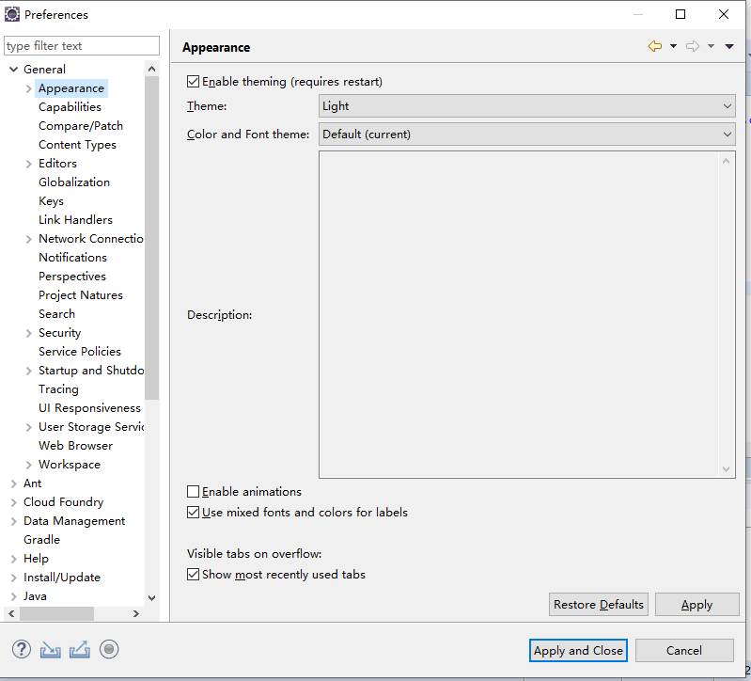This screenshot has height=681, width=751.
Task: Expand the Network Connections node
Action: (x=29, y=239)
